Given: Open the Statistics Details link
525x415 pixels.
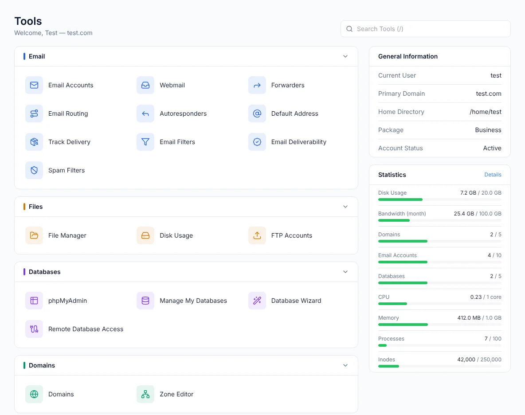Looking at the screenshot, I should (493, 175).
